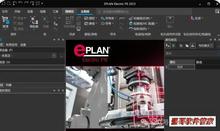Click the 更新 parts button

pos(18,24)
